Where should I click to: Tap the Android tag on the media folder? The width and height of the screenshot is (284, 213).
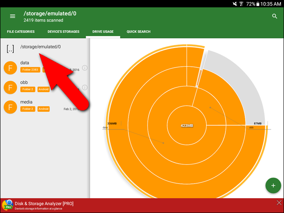click(x=43, y=109)
